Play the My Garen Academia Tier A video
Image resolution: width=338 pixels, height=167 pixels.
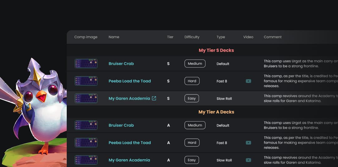(x=248, y=160)
